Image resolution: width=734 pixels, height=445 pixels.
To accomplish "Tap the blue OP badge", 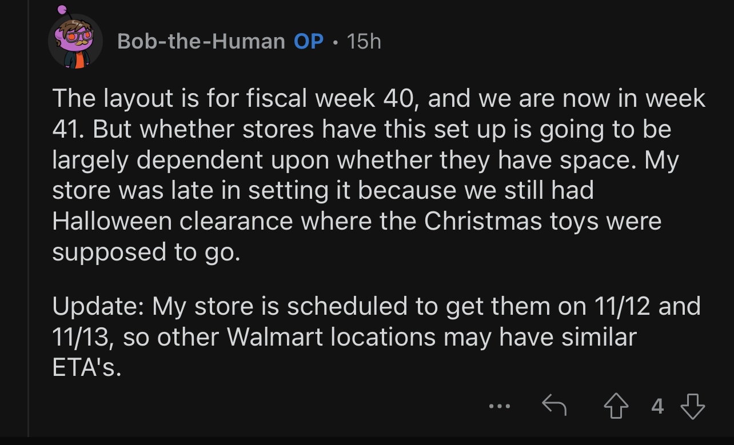I will pyautogui.click(x=309, y=41).
